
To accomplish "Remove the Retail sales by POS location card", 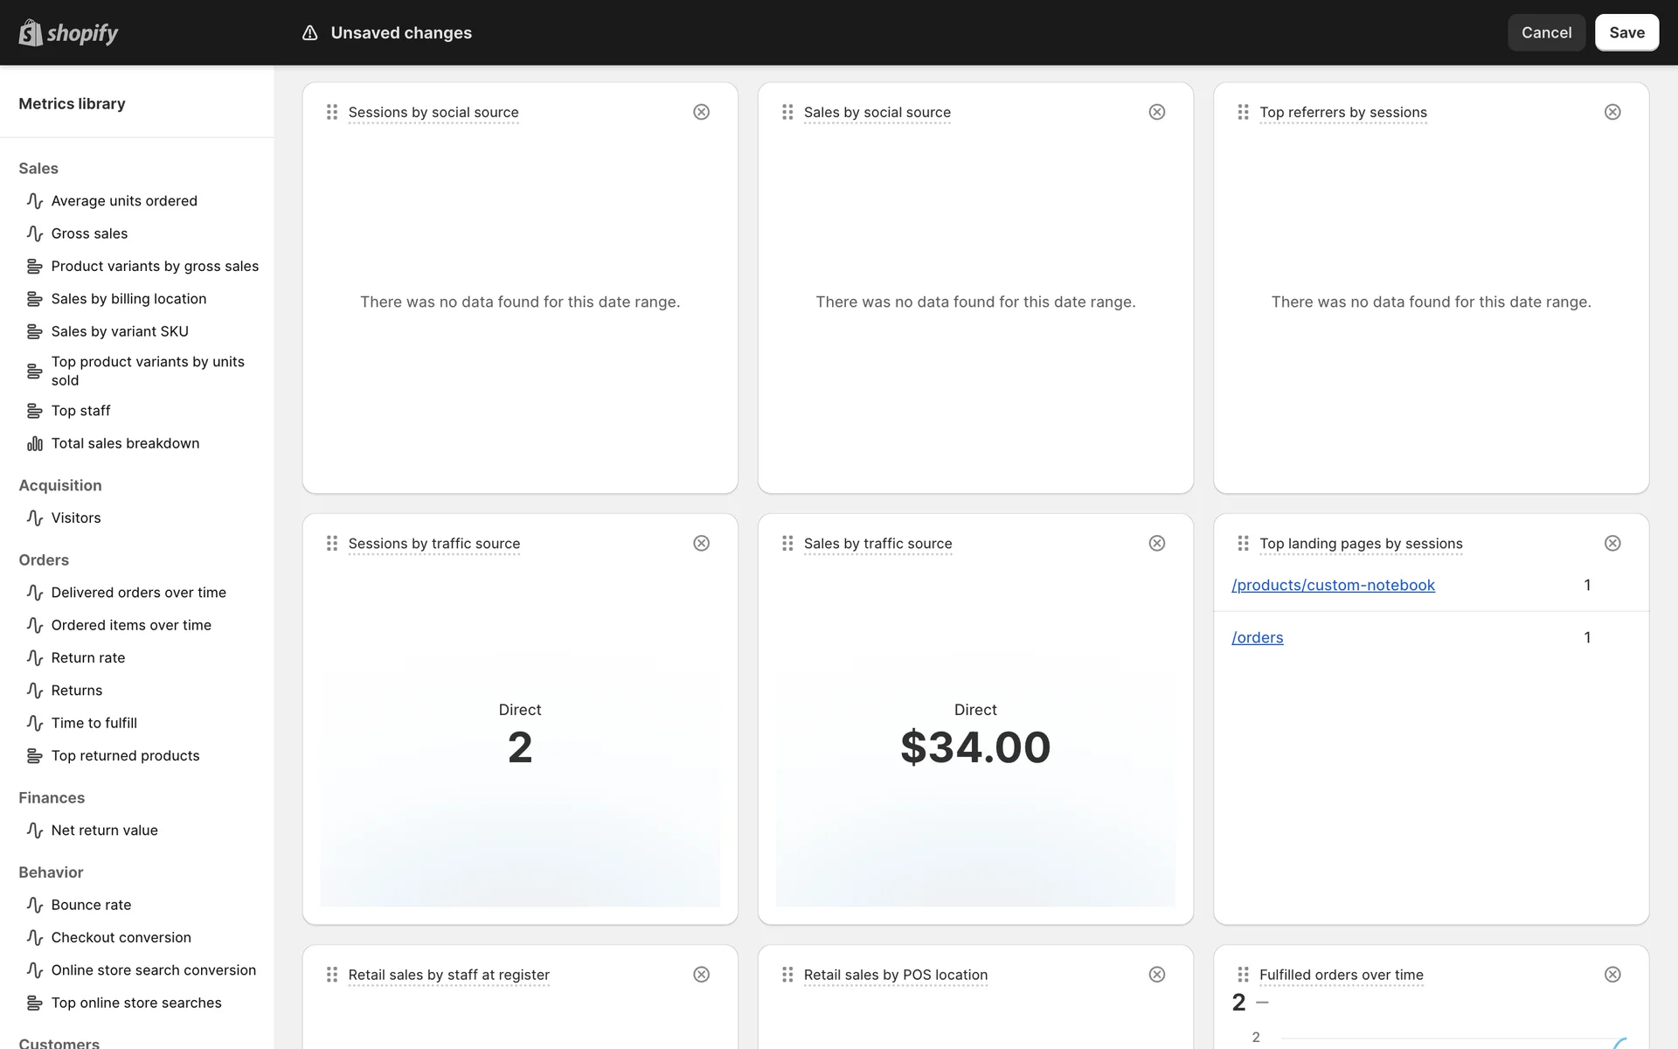I will (1156, 975).
